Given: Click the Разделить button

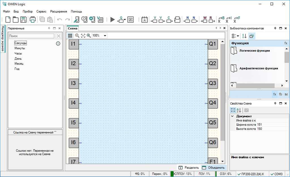Looking at the screenshot, I should 189,168.
